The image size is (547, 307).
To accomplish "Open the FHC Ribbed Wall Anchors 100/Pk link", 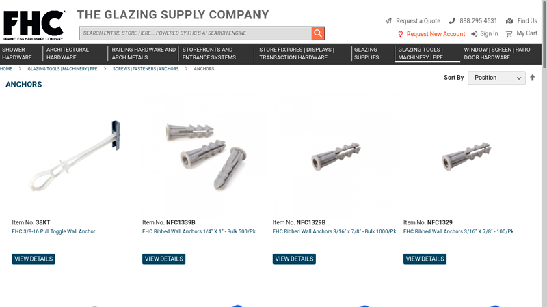I will pos(458,231).
